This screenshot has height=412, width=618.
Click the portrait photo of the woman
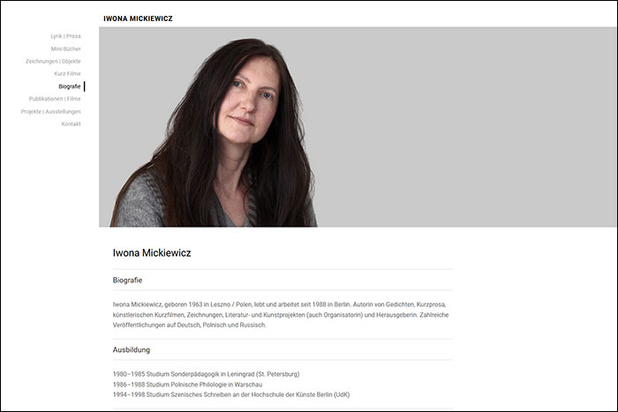click(x=215, y=134)
